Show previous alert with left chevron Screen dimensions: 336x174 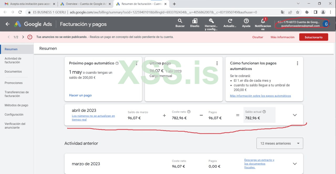point(9,37)
